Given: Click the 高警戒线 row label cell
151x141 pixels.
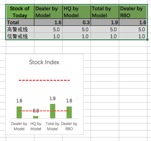Looking at the screenshot, I should point(20,29).
